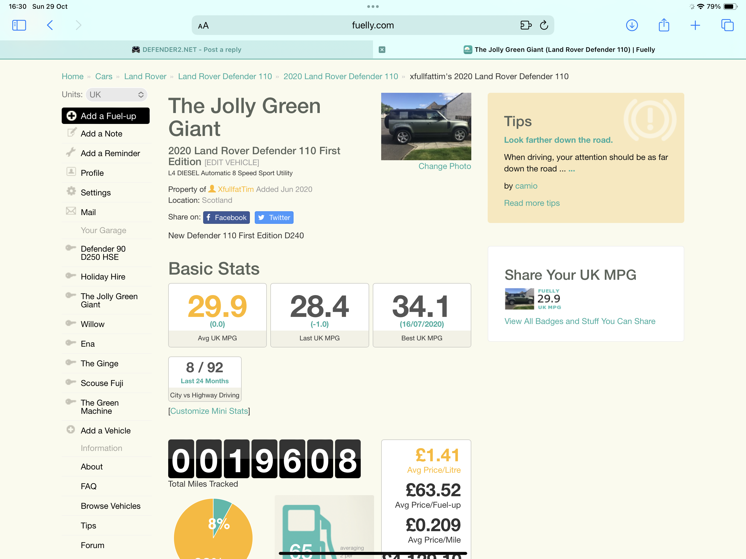
Task: Open the XfullfatTim owner profile link
Action: (x=235, y=189)
